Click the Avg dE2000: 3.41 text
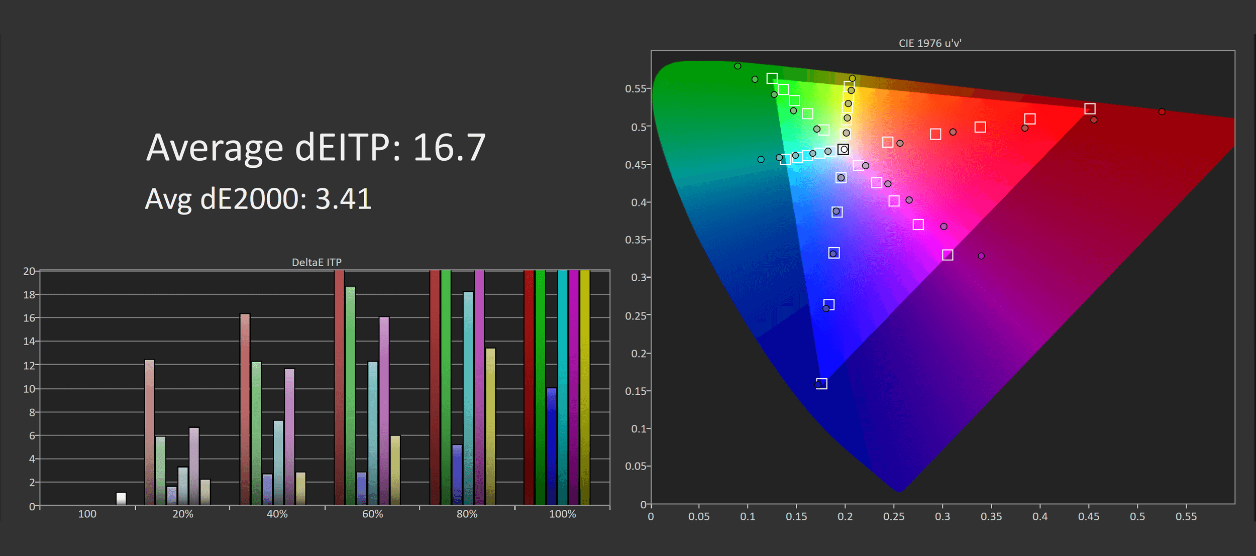The image size is (1256, 556). (x=258, y=199)
